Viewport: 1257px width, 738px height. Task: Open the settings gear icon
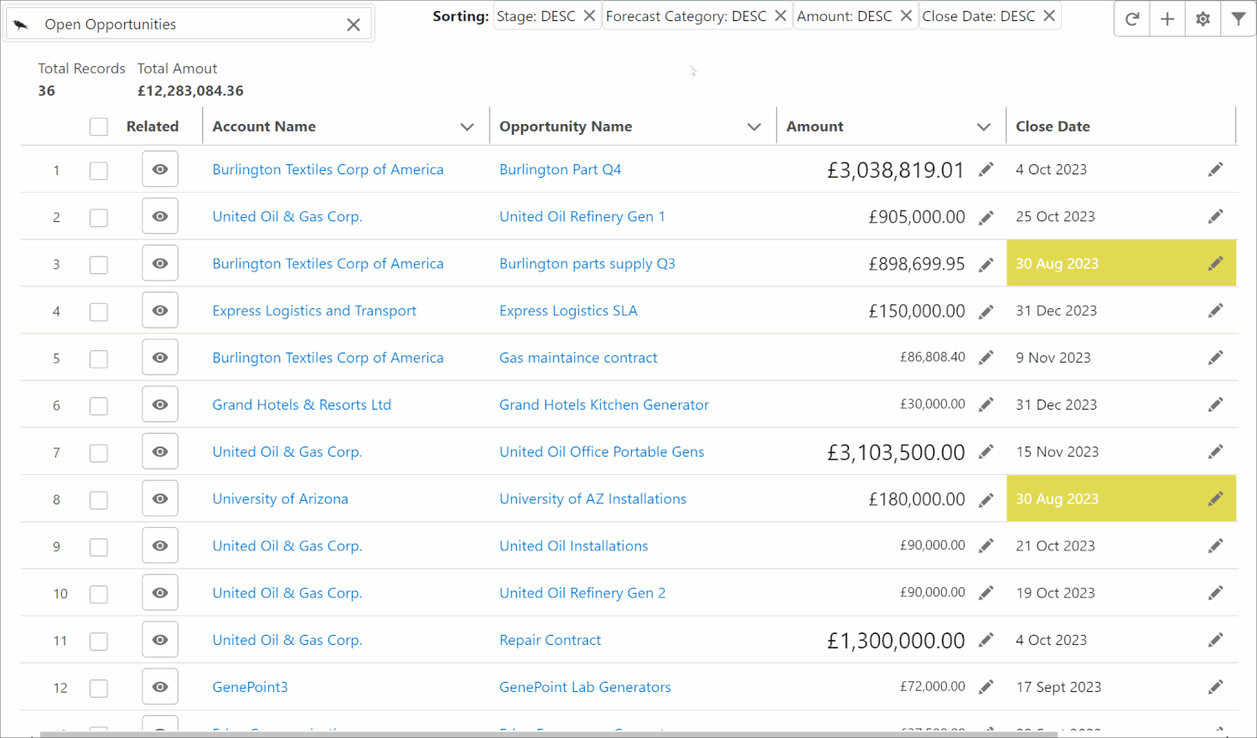coord(1203,18)
